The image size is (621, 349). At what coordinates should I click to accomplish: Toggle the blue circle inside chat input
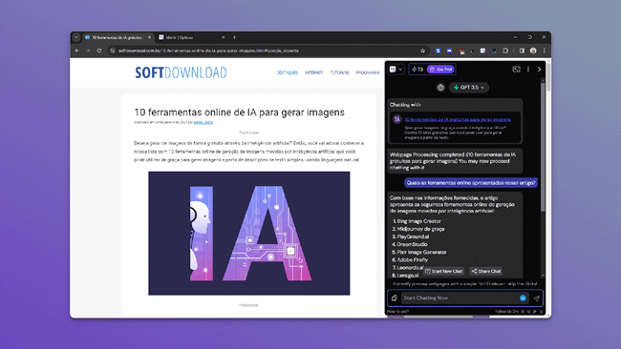tap(523, 298)
